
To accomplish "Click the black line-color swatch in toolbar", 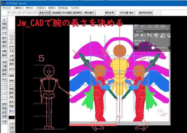I will pos(12,117).
